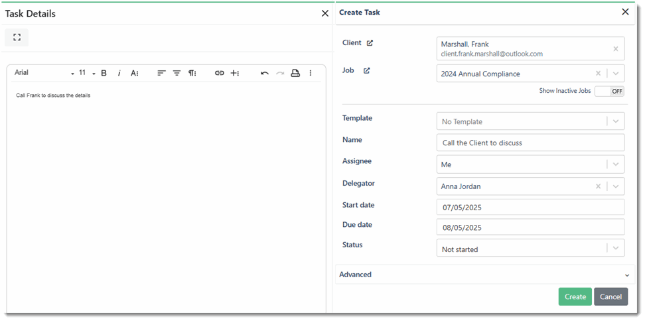The width and height of the screenshot is (645, 321).
Task: Click the Name input field
Action: (x=531, y=143)
